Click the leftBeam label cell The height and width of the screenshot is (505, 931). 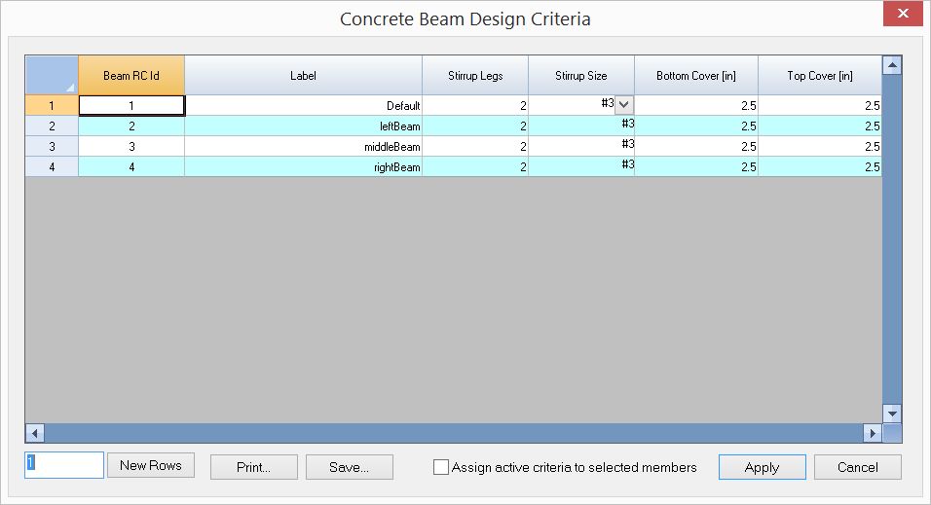(x=304, y=126)
